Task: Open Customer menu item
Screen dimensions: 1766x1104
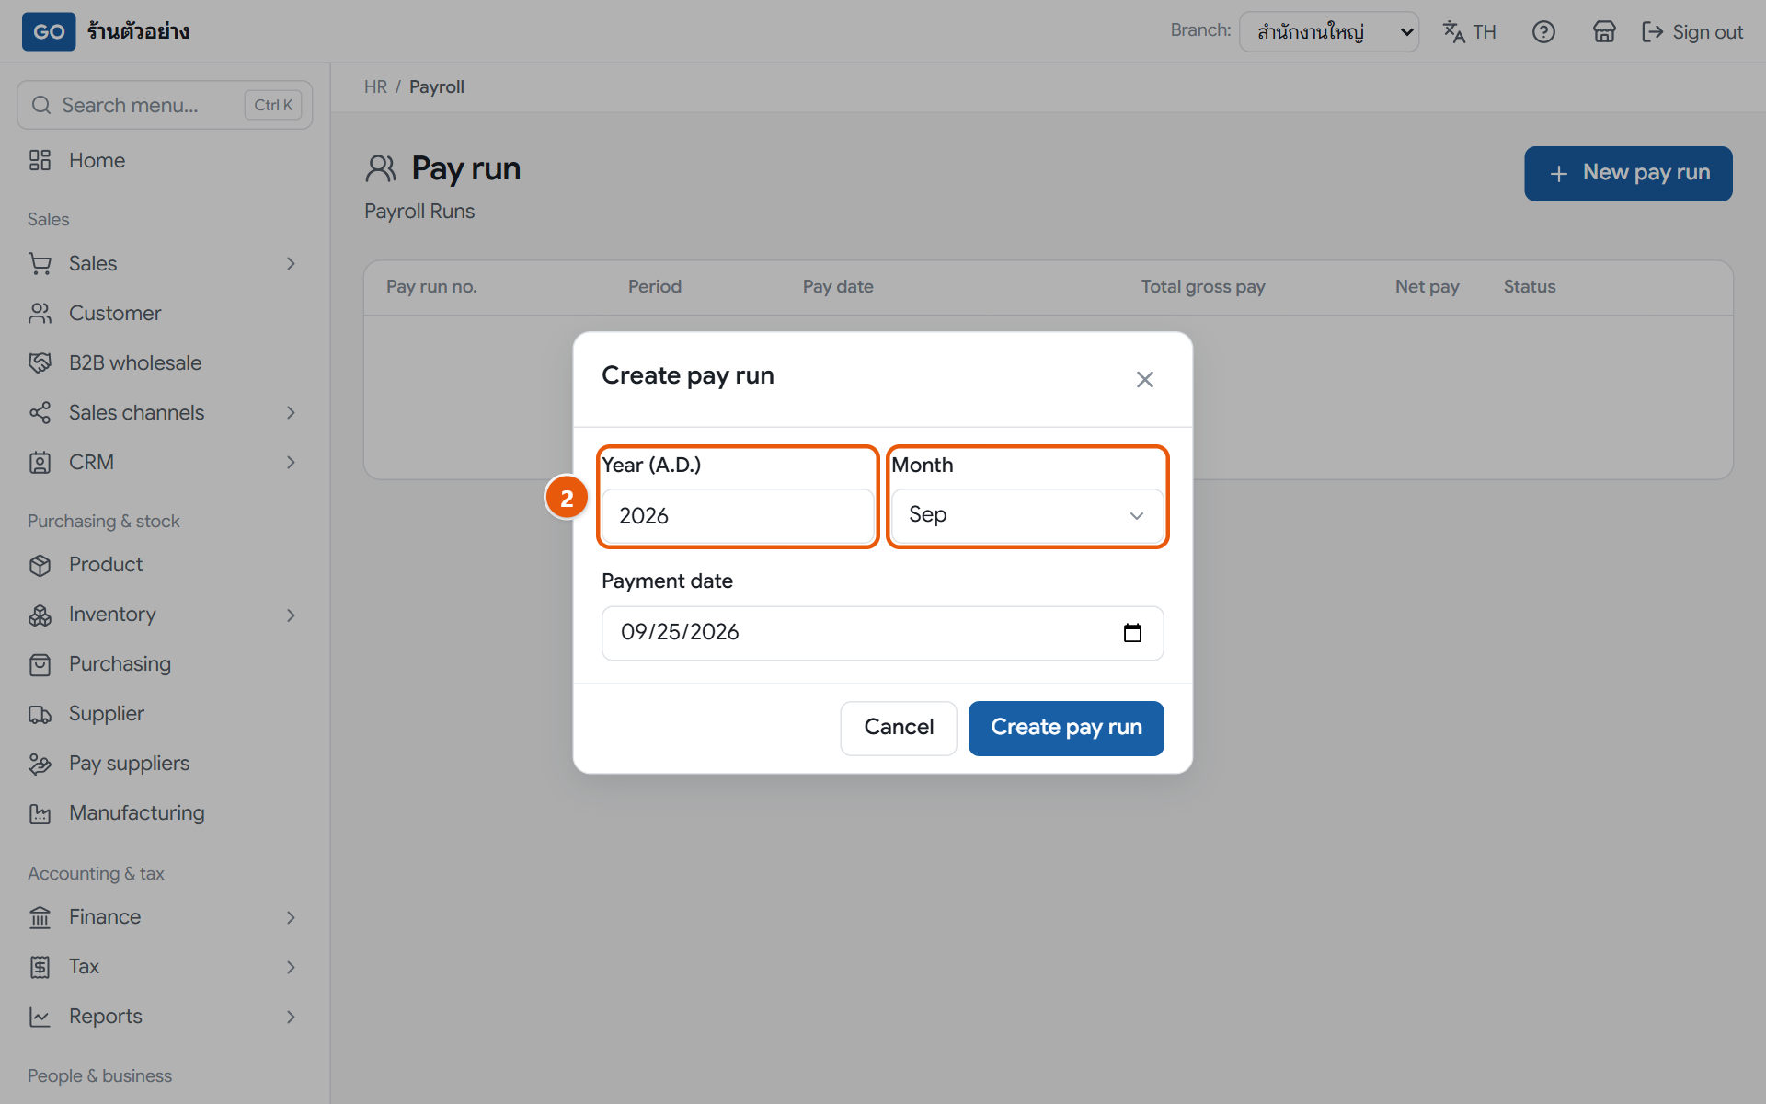Action: (x=165, y=313)
